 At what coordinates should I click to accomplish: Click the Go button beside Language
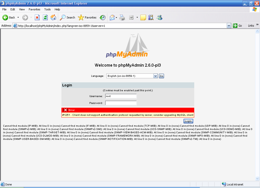point(161,76)
